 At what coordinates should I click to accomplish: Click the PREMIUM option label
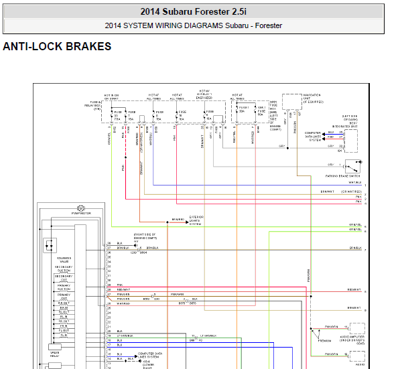click(324, 341)
